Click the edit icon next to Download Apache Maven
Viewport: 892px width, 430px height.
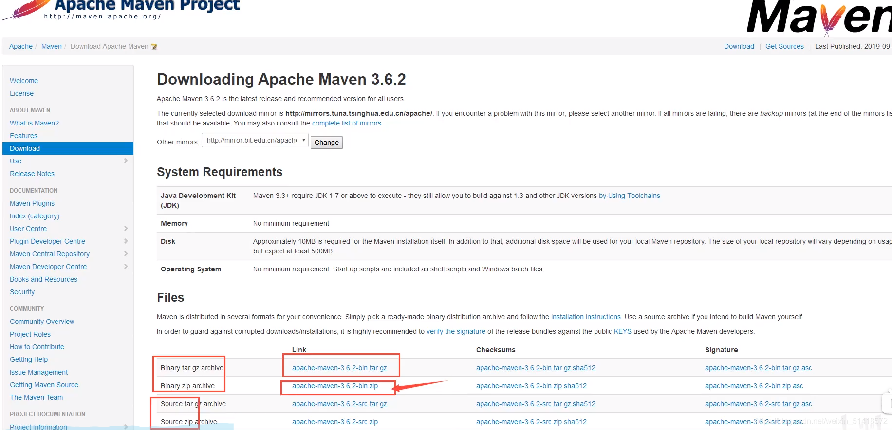[x=154, y=47]
